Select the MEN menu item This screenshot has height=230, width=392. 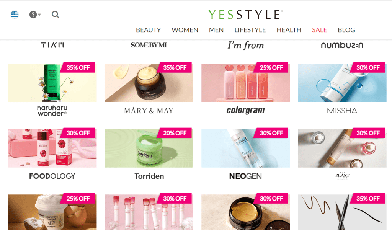(x=216, y=30)
